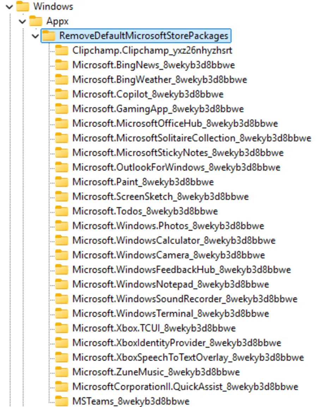Click the XboxSpeechToTextOverlay folder icon

pyautogui.click(x=61, y=357)
